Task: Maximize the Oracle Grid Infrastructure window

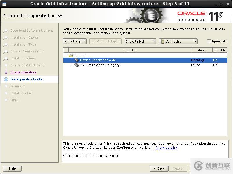Action: [222, 4]
